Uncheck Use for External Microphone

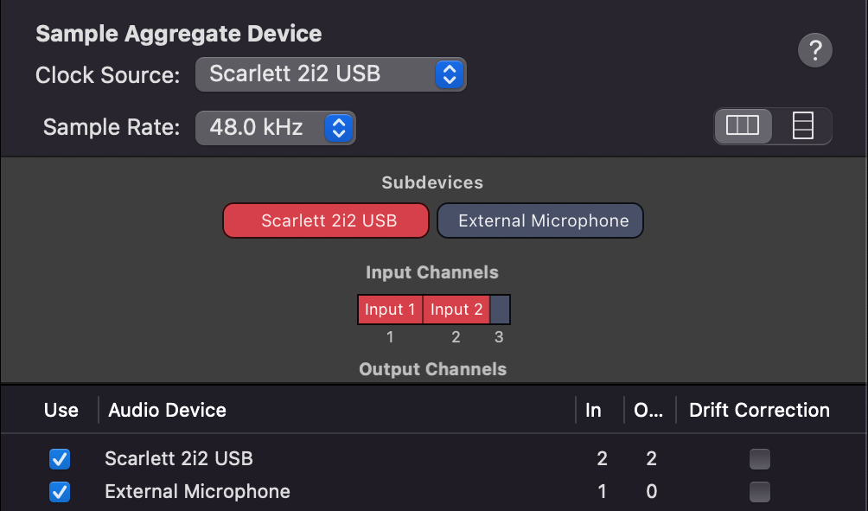pyautogui.click(x=61, y=492)
